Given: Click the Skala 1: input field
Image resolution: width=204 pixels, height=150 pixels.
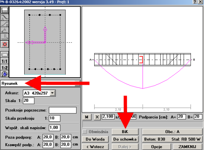Looking at the screenshot, I should pos(29,101).
